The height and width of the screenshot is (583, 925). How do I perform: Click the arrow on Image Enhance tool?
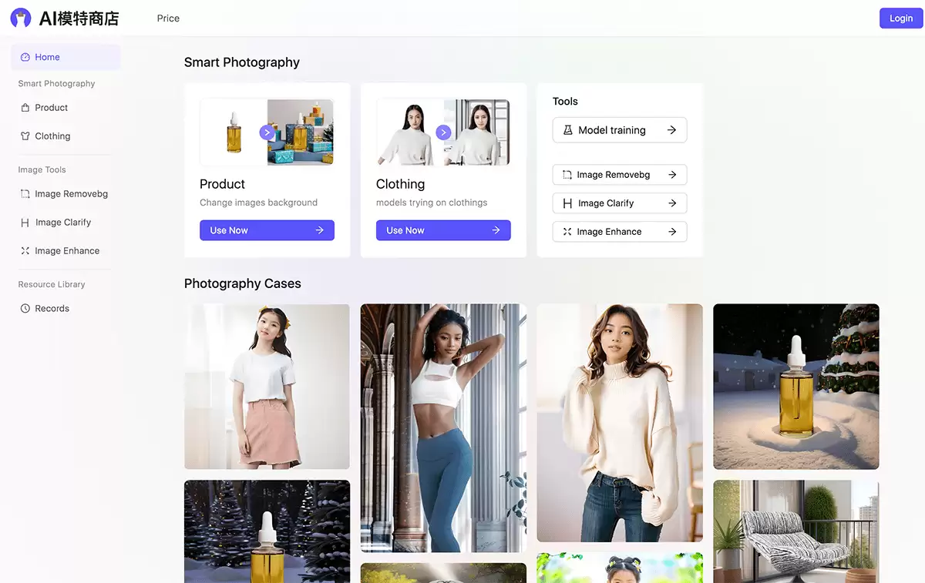pyautogui.click(x=672, y=232)
